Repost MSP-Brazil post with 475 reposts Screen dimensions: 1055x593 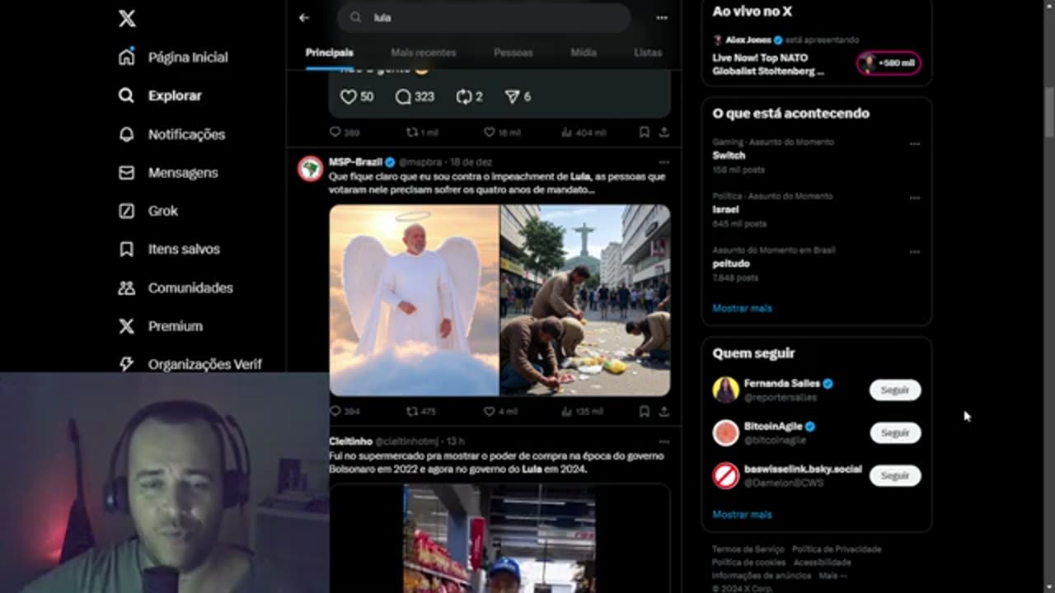[420, 411]
